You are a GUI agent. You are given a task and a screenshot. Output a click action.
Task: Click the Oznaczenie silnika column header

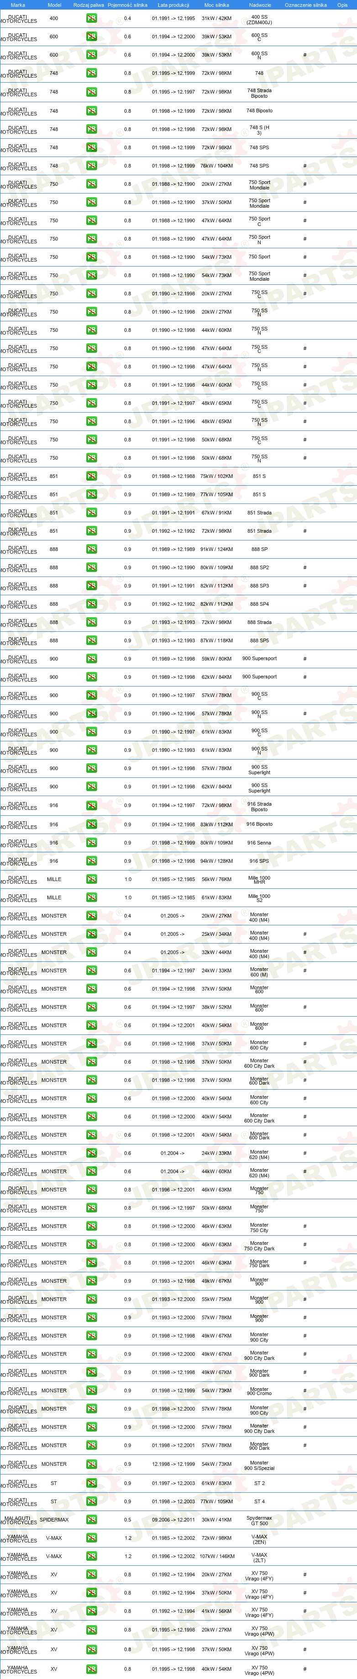click(305, 5)
